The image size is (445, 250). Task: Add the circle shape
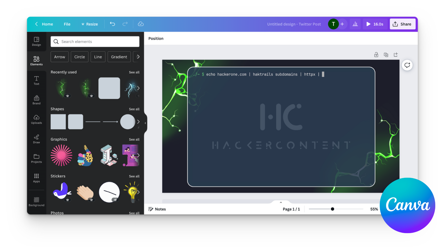point(128,122)
